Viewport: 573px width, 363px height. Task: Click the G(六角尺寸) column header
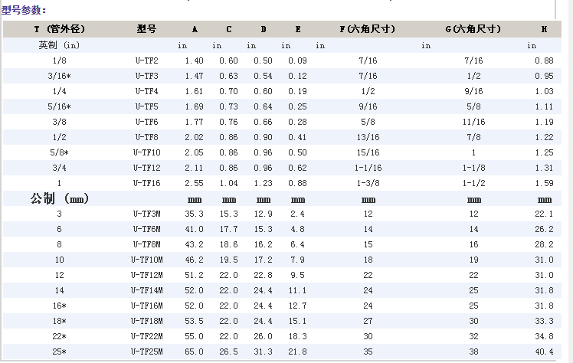point(473,29)
